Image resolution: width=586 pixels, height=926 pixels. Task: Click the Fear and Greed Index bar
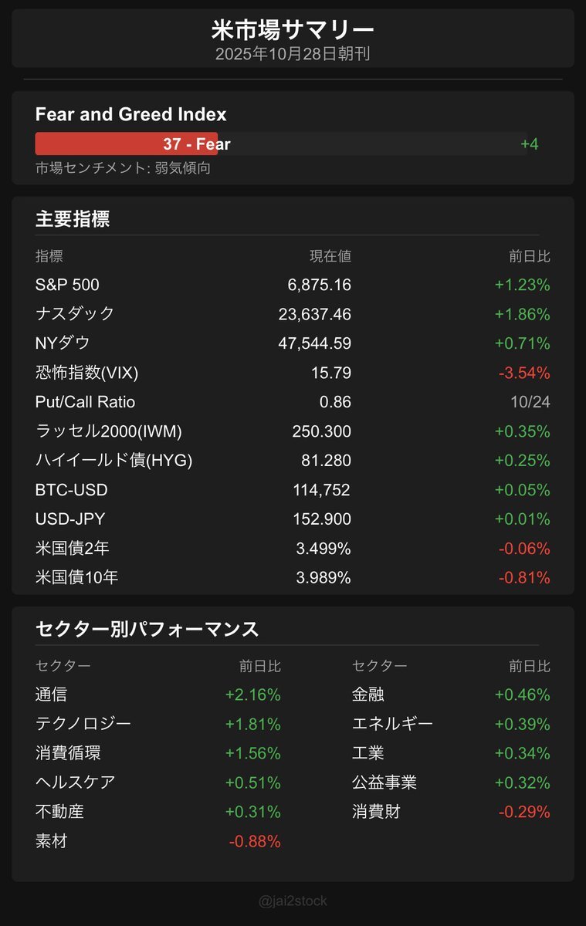tap(281, 144)
